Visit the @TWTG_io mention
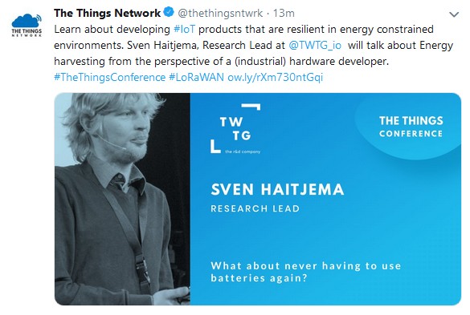Viewport: 470px width, 315px height. [x=315, y=46]
